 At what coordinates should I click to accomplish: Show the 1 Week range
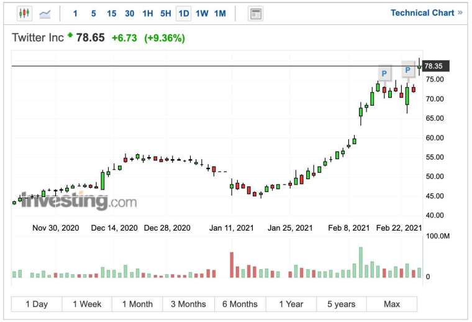[87, 304]
